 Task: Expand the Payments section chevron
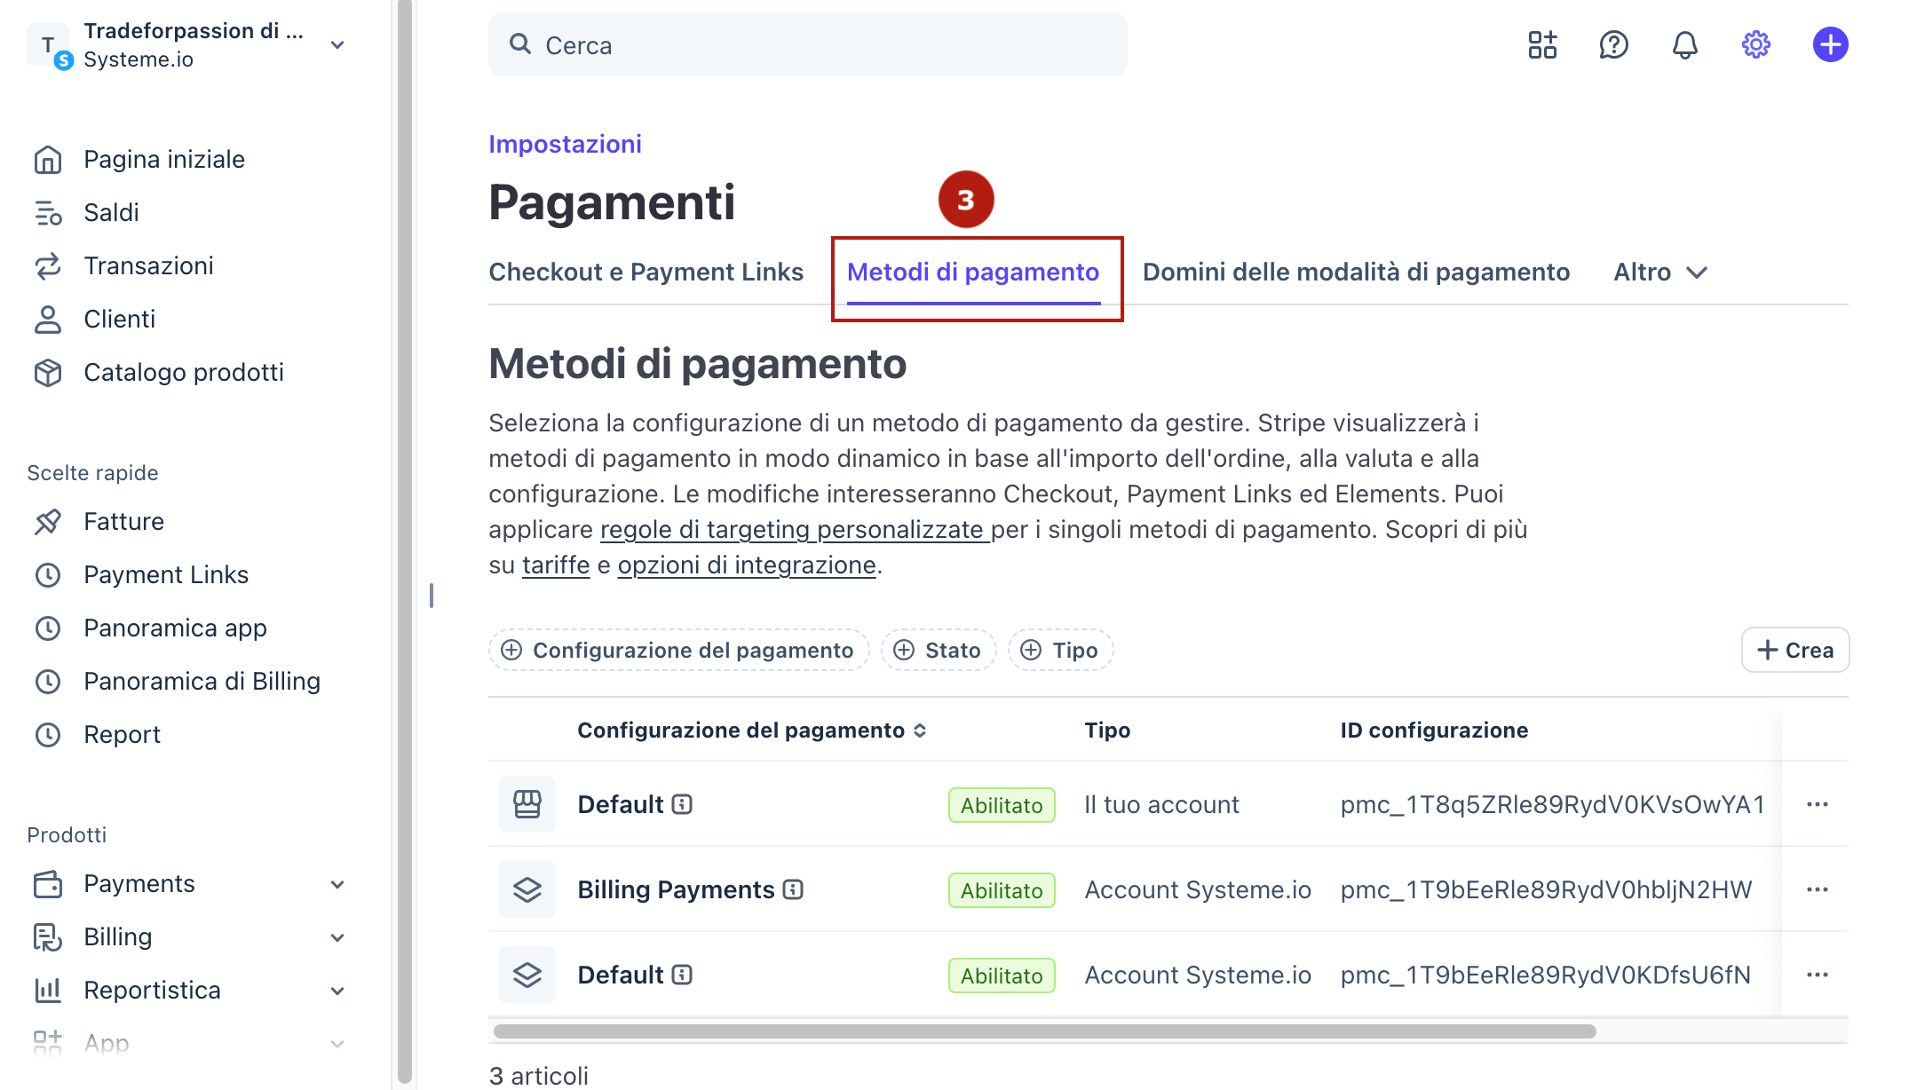pyautogui.click(x=337, y=884)
